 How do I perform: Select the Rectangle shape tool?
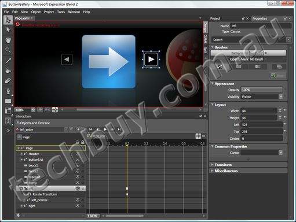pos(8,101)
